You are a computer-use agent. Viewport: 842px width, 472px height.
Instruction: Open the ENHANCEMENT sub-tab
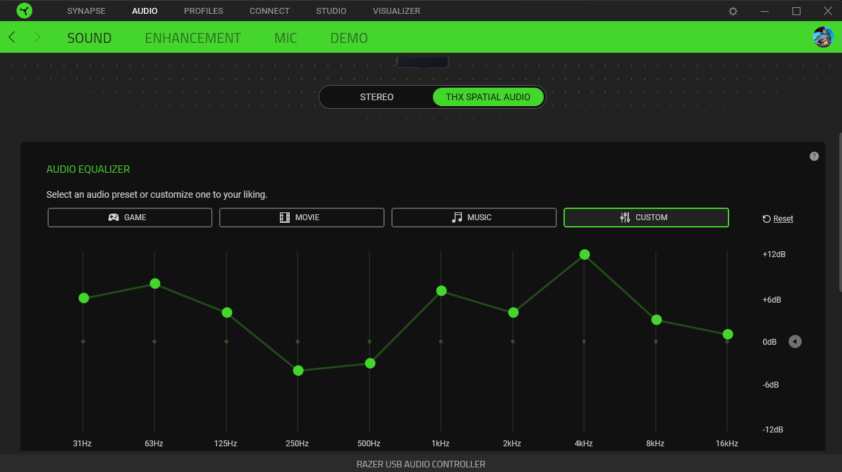(x=193, y=38)
